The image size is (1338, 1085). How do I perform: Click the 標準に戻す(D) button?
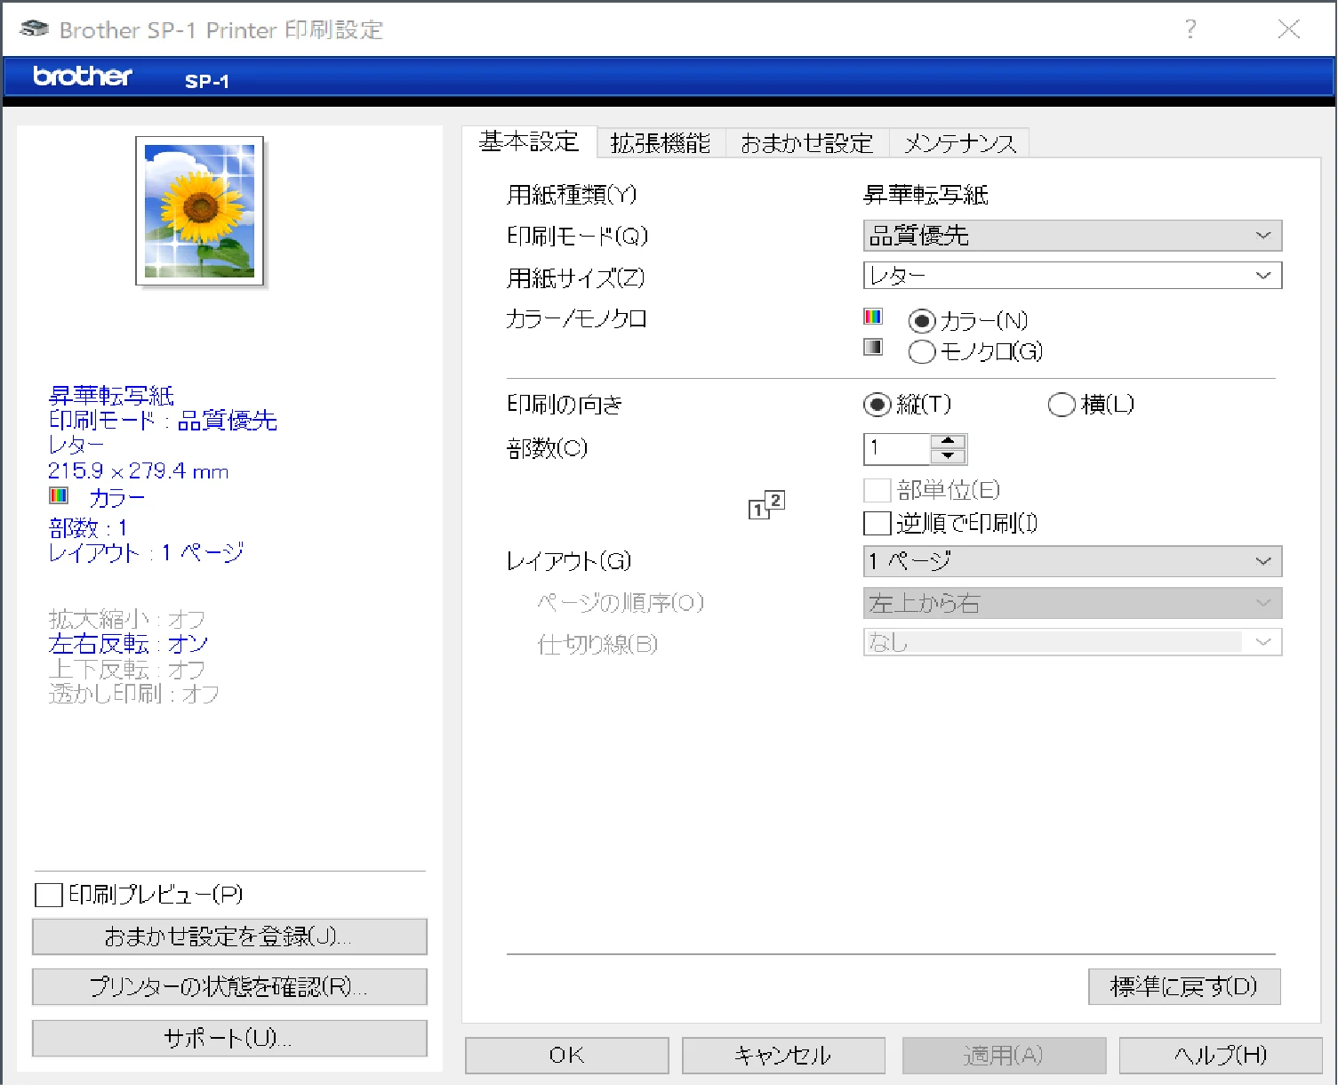coord(1184,986)
